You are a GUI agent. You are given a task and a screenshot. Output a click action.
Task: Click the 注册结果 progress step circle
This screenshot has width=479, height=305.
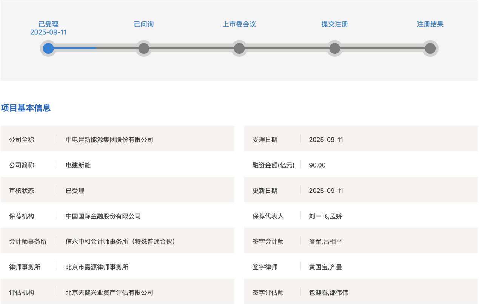point(430,48)
